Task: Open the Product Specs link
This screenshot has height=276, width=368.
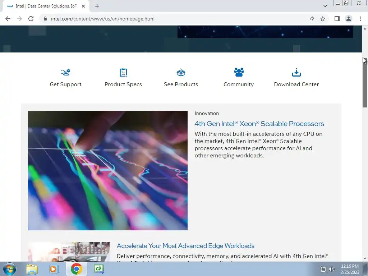Action: (123, 84)
